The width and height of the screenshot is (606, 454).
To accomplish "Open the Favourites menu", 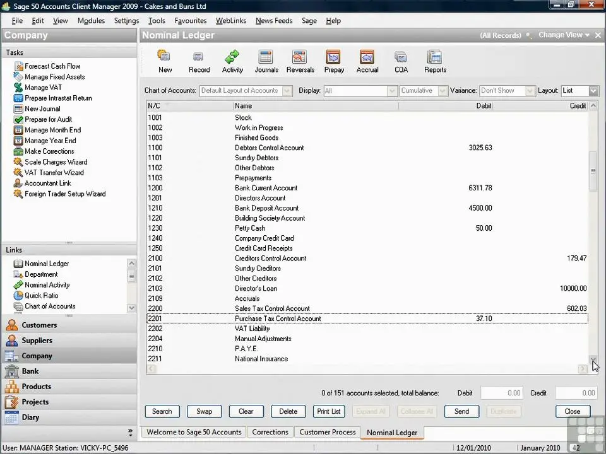I will point(191,21).
